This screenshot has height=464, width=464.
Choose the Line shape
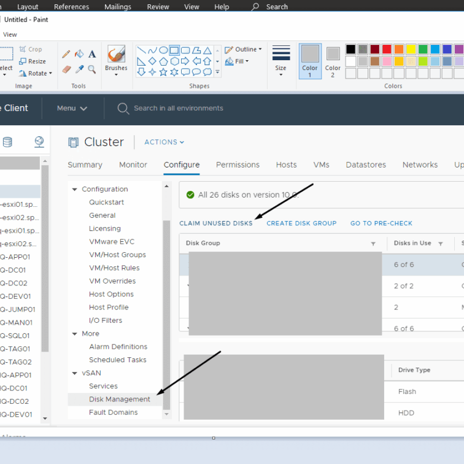coord(141,50)
